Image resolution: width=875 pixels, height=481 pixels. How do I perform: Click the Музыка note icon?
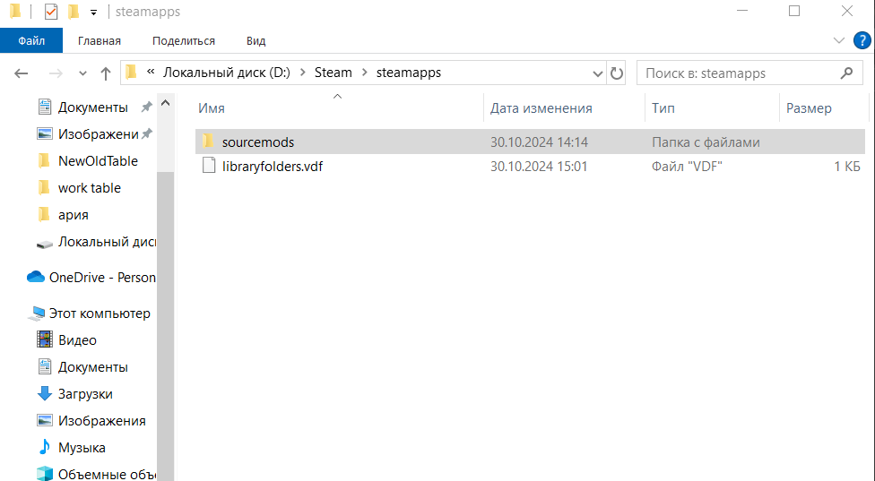click(x=45, y=447)
